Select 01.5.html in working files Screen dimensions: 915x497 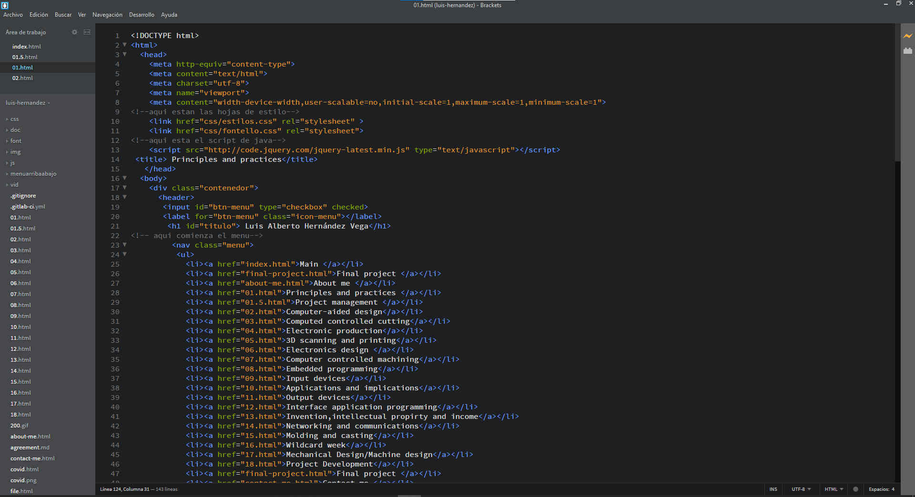point(25,57)
